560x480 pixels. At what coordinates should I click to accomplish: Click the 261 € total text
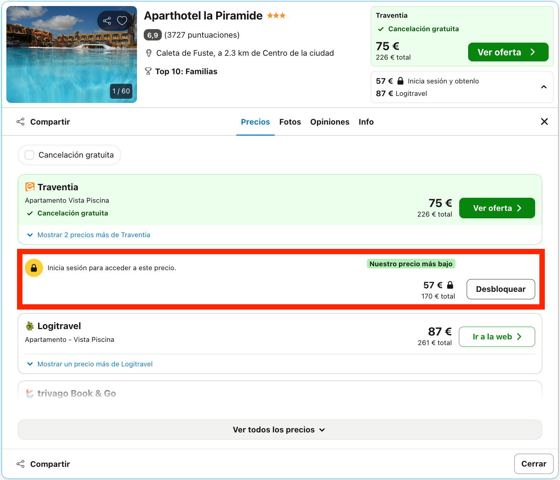(x=435, y=343)
